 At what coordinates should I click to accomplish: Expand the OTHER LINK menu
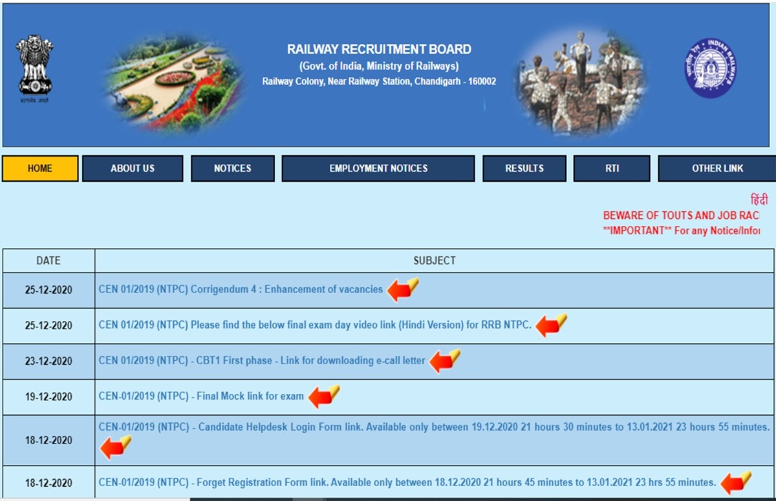coord(717,169)
